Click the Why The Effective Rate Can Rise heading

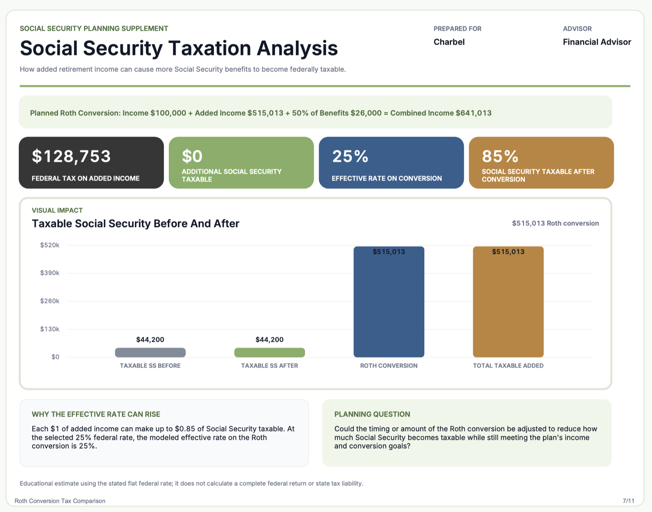(x=96, y=414)
